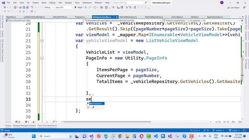The width and height of the screenshot is (249, 140).
Task: Click the master git branch selector
Action: click(218, 130)
